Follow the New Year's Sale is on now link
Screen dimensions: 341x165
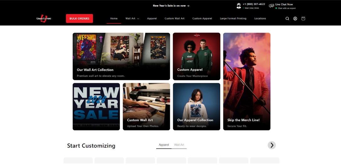(171, 6)
